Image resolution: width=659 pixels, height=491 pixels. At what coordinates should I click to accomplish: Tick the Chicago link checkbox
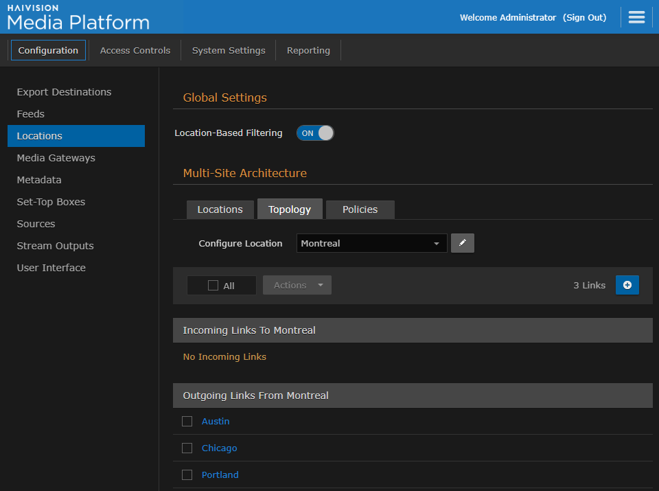(187, 448)
